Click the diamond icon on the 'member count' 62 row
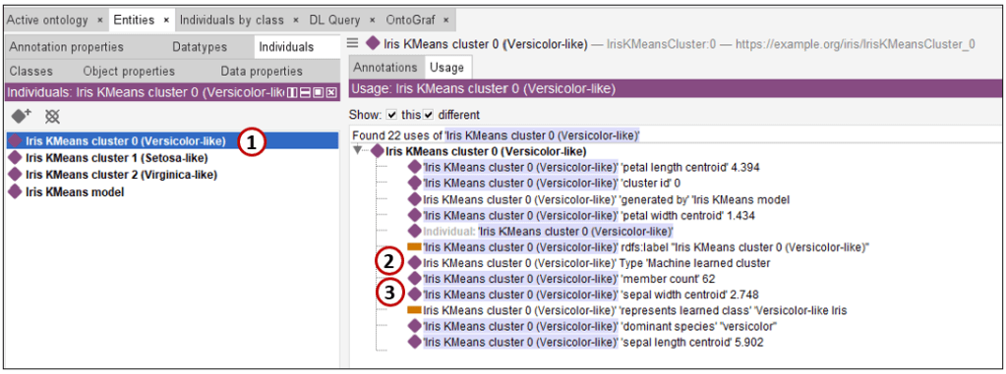This screenshot has height=374, width=1006. coord(415,279)
